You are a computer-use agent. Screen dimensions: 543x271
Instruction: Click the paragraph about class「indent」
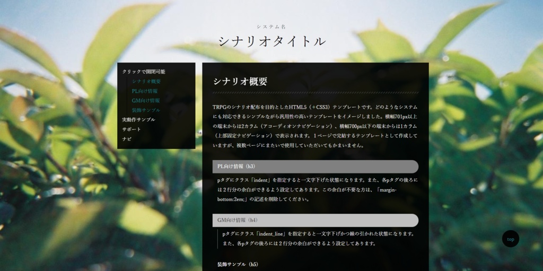[x=318, y=189]
